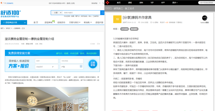The height and width of the screenshot is (111, 215).
Task: Click the 净水 hot keyword link
Action: (90, 16)
